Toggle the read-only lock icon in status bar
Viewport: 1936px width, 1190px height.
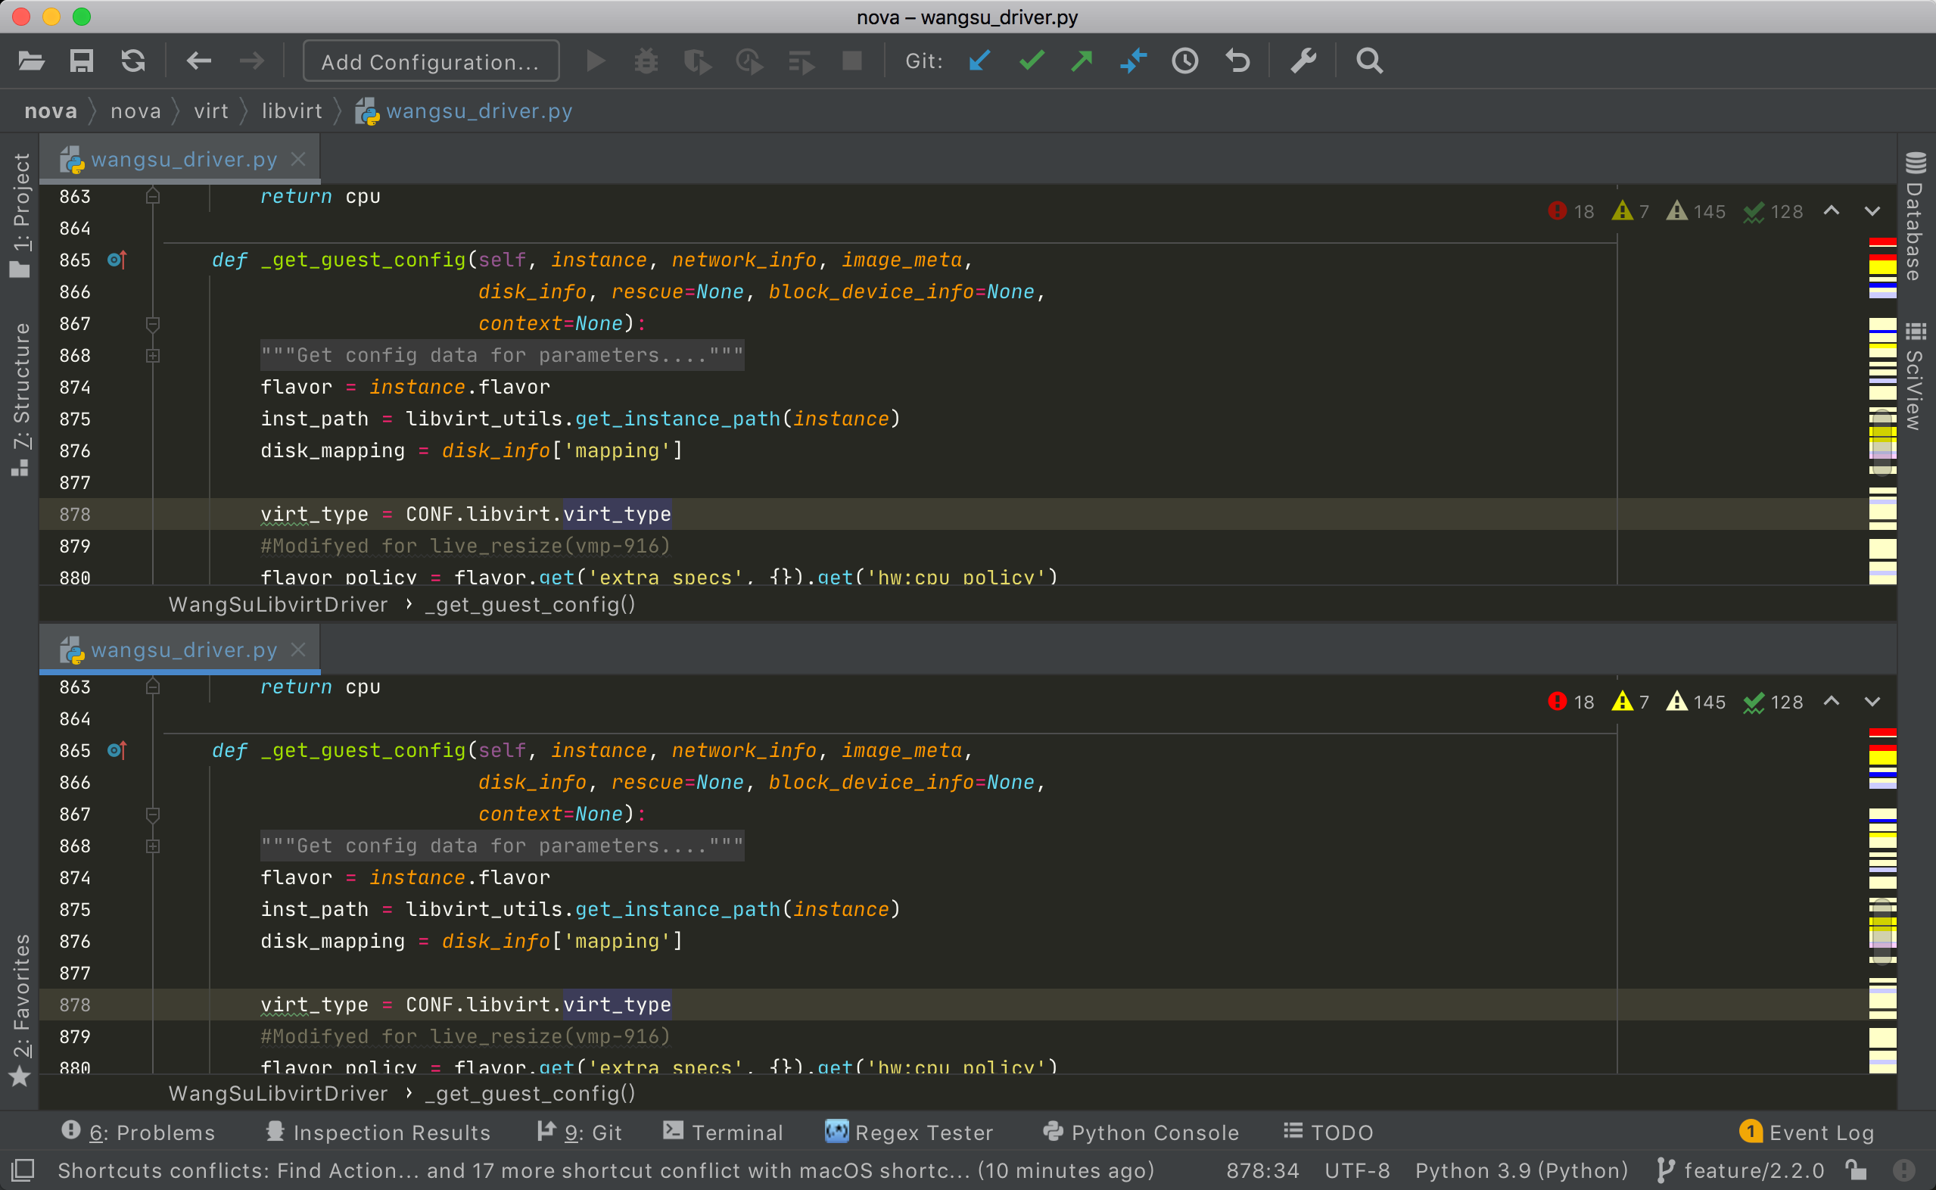pos(1857,1170)
